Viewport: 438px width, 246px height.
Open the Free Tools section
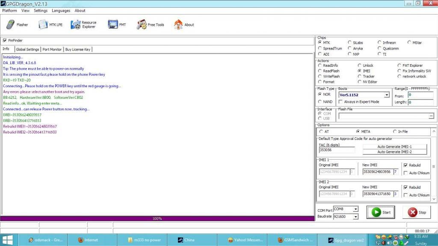pos(151,25)
